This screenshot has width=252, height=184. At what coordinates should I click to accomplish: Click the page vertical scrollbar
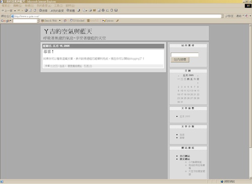click(250, 102)
